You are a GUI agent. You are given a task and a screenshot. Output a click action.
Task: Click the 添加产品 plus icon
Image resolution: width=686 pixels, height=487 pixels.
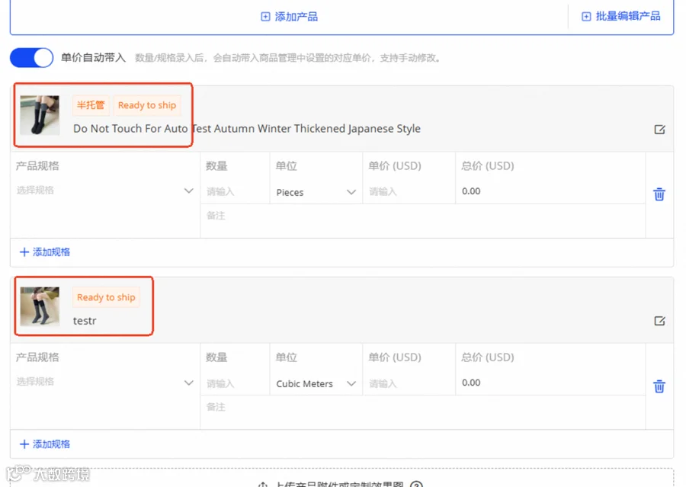tap(265, 17)
